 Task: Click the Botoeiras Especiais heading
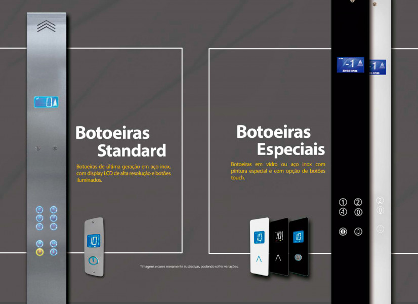(280, 140)
